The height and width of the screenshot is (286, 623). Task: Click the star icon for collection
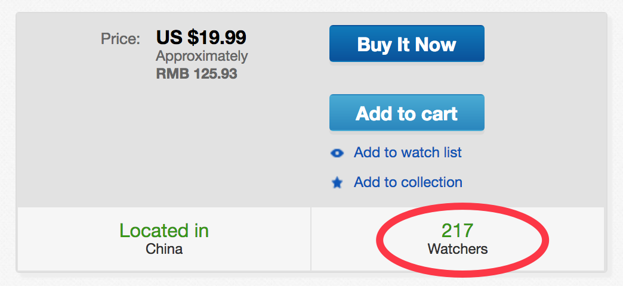[x=337, y=183]
